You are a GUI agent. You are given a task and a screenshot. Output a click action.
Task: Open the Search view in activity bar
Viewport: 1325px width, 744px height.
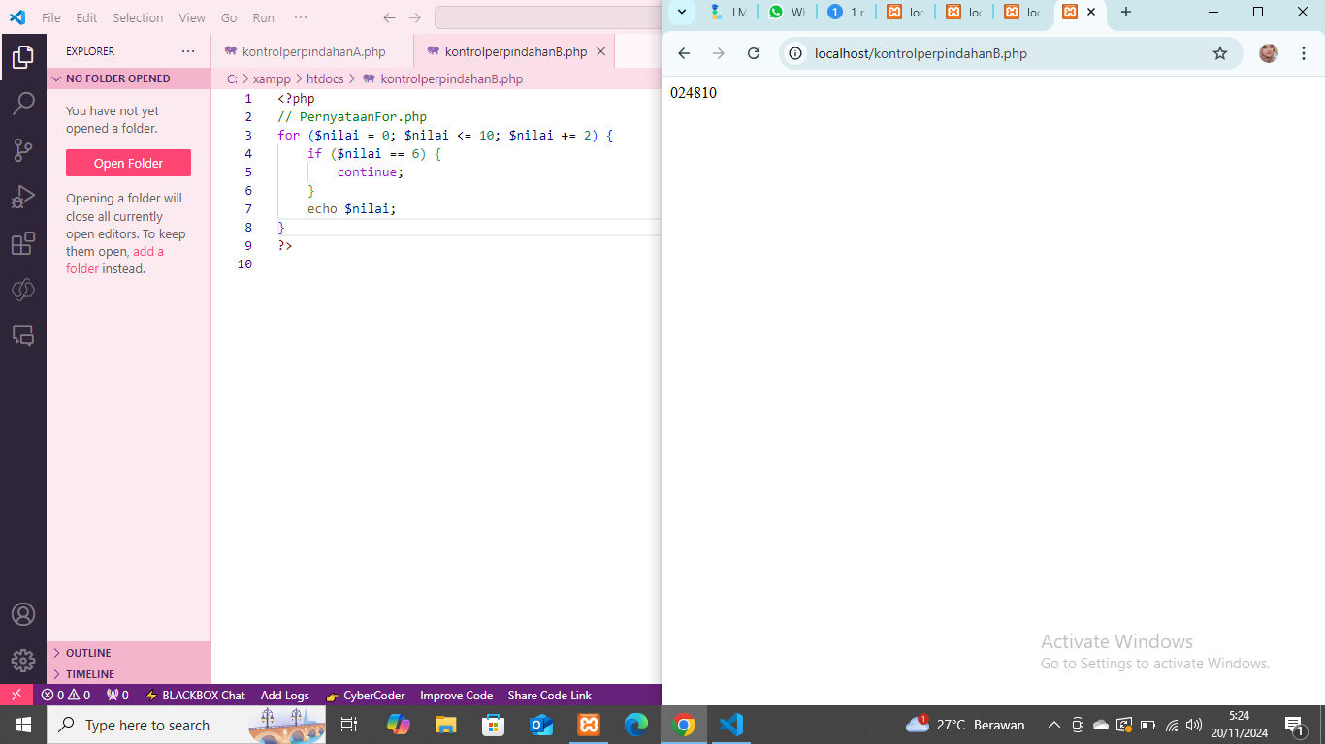pyautogui.click(x=23, y=104)
